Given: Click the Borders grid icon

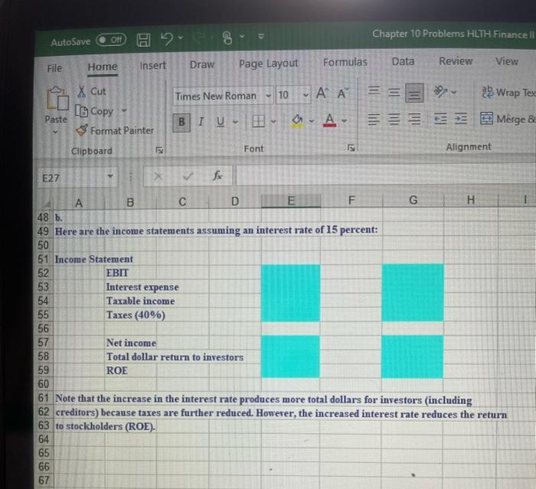Looking at the screenshot, I should click(x=258, y=121).
